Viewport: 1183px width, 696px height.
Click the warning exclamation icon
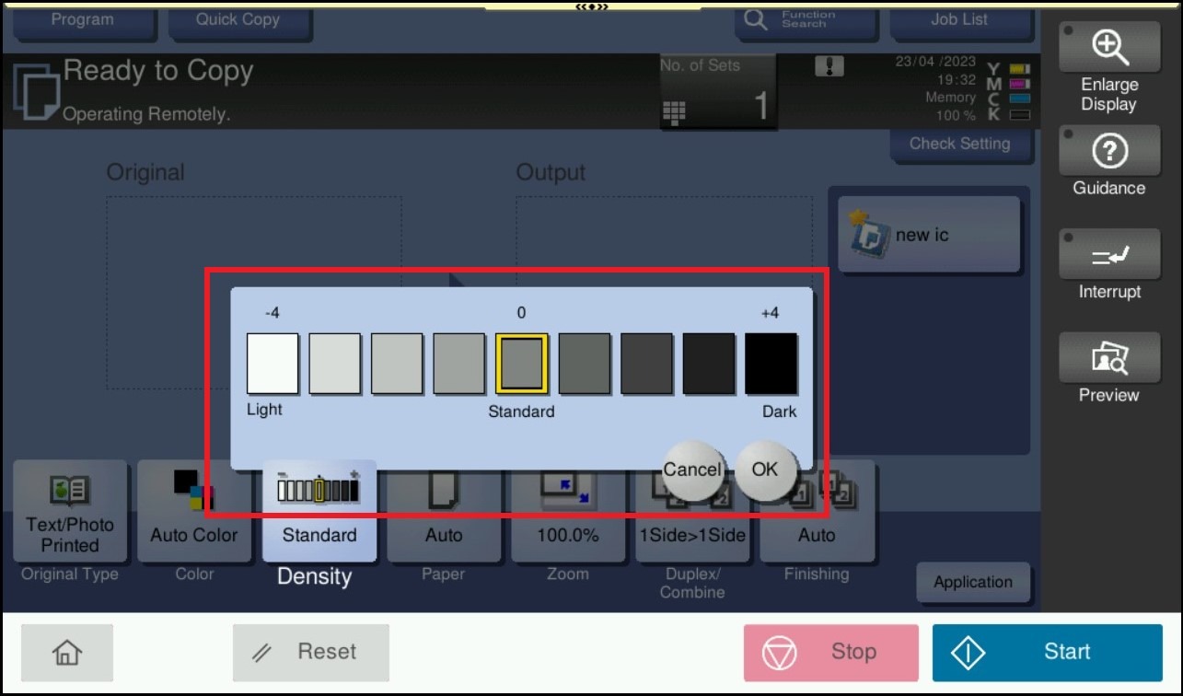(x=829, y=66)
